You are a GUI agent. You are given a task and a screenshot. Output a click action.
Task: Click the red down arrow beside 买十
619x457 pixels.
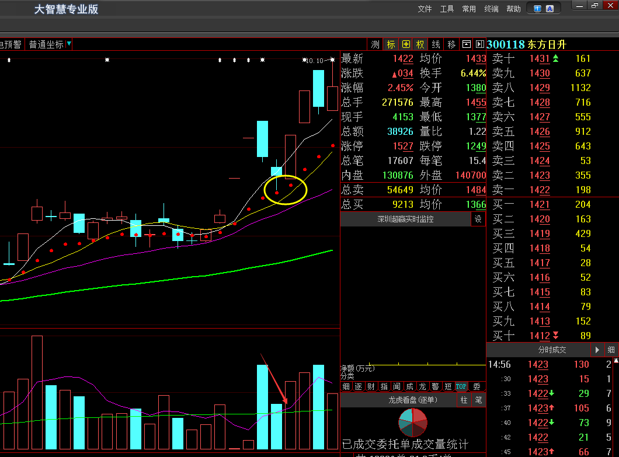(555, 336)
